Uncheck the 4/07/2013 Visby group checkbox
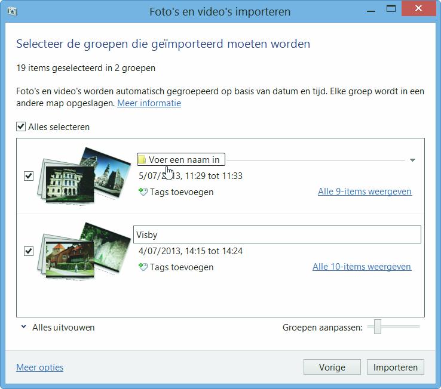The height and width of the screenshot is (389, 441). coord(29,251)
